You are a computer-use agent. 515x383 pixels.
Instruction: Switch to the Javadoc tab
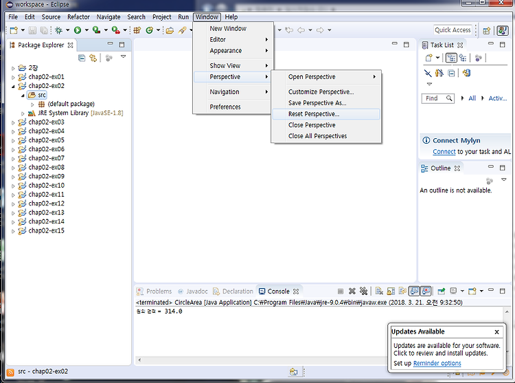193,292
